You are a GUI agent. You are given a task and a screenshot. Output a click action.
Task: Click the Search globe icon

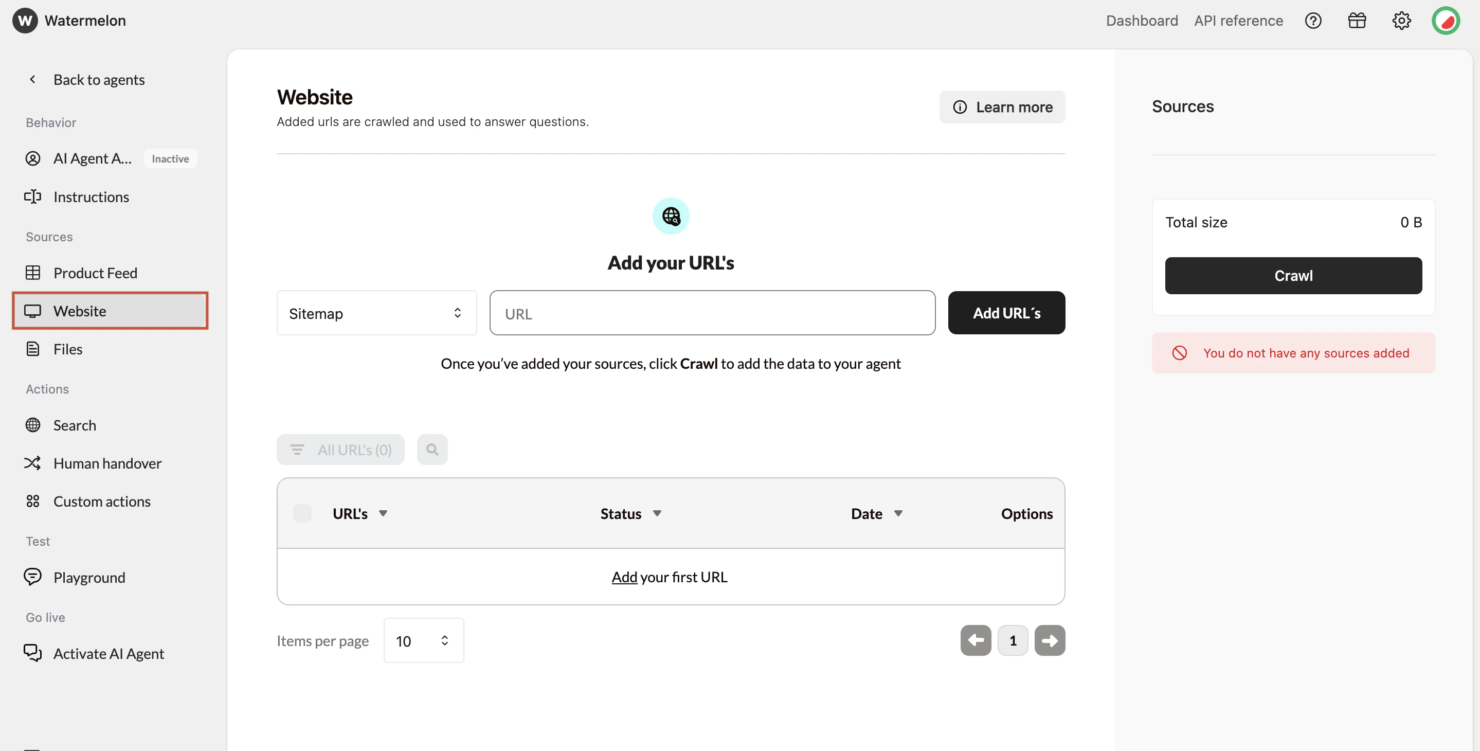click(33, 425)
